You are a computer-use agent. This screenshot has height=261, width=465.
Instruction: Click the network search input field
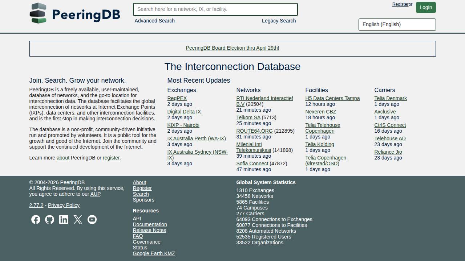(x=215, y=9)
